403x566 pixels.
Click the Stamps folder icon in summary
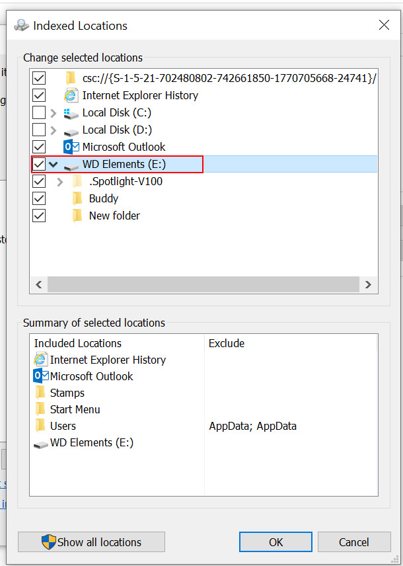[x=40, y=393]
